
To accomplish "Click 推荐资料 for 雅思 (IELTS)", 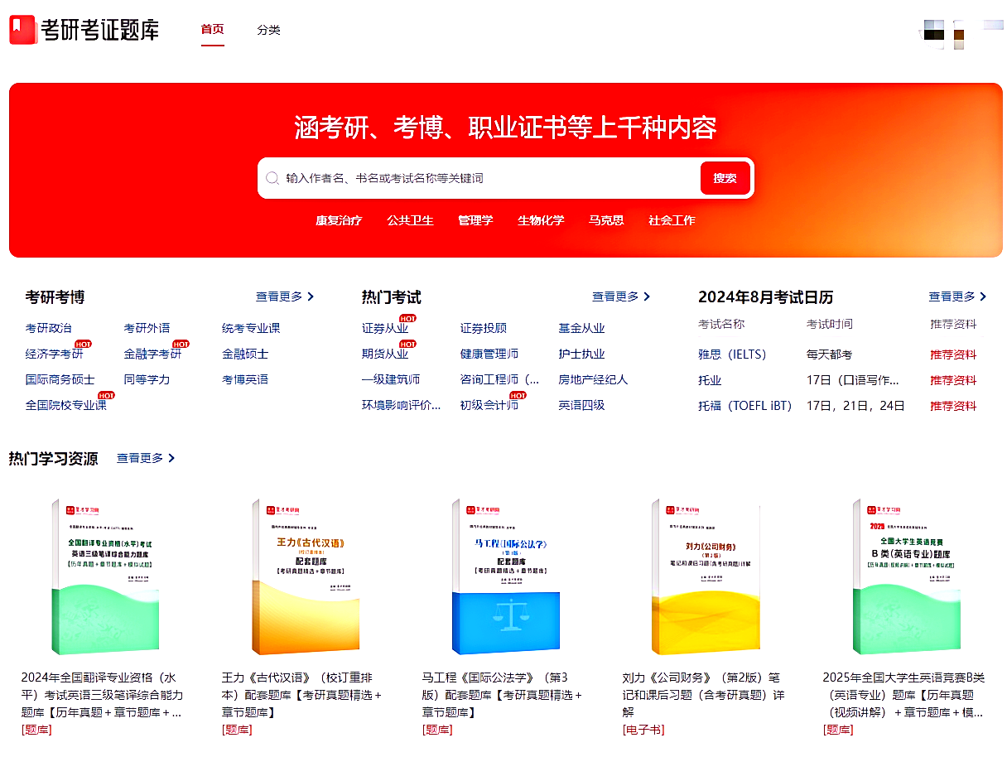I will click(952, 354).
